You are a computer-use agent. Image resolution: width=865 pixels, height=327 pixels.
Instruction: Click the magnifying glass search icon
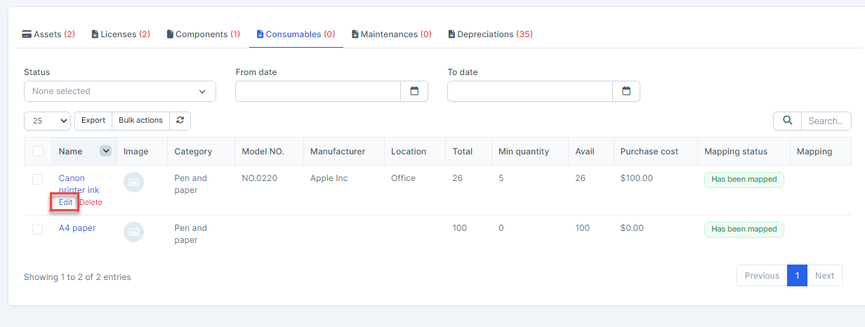[787, 121]
